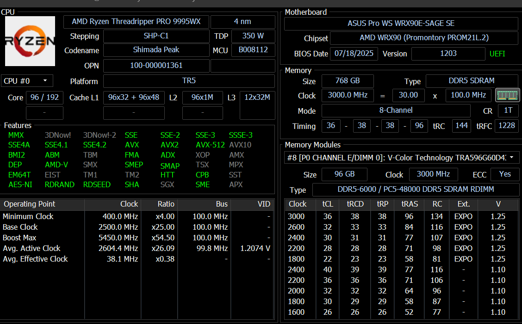This screenshot has height=324, width=522.
Task: Click the 96 GB module size field
Action: 345,174
